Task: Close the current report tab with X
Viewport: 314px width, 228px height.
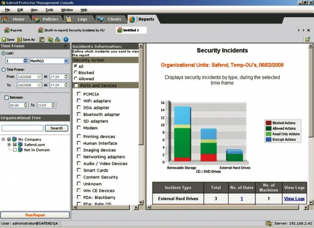Action: pyautogui.click(x=307, y=30)
